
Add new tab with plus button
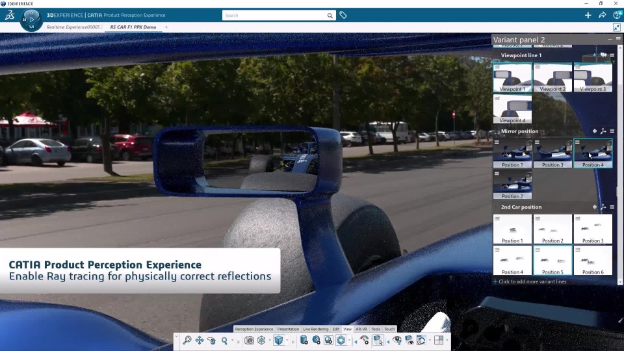(x=166, y=27)
